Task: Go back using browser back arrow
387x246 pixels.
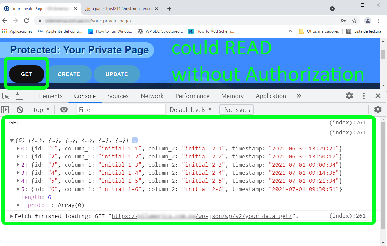Action: click(5, 21)
